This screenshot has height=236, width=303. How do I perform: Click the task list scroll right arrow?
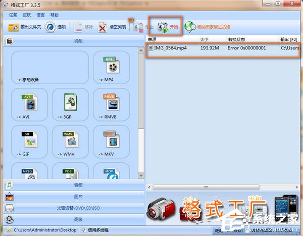coord(297,187)
